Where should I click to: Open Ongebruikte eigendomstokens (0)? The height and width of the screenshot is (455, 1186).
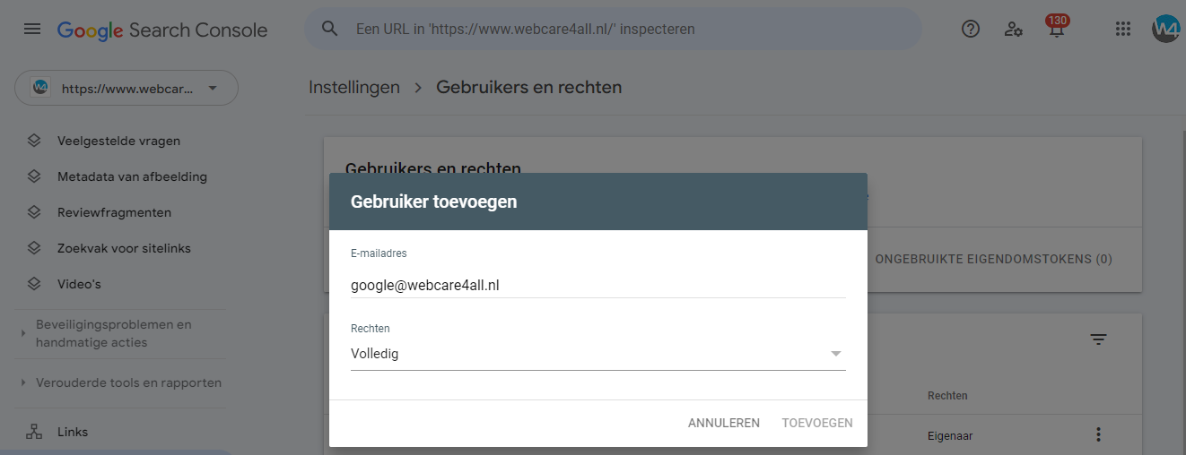coord(994,259)
